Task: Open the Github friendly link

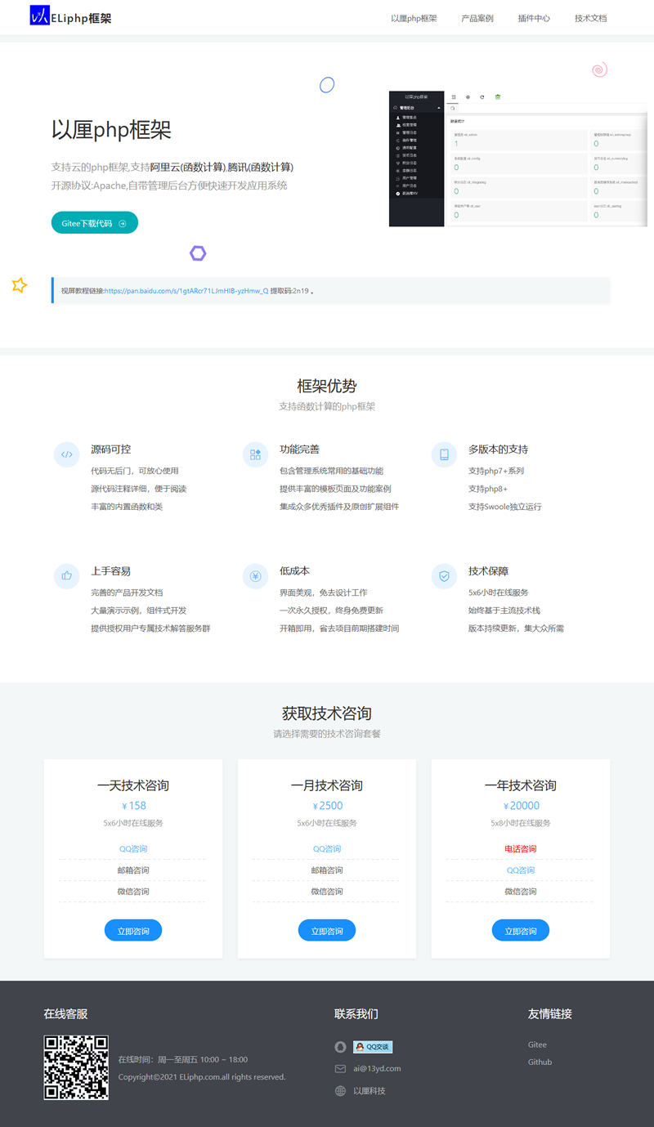Action: [x=540, y=1062]
